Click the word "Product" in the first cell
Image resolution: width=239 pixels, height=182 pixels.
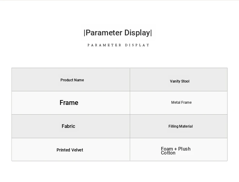pyautogui.click(x=67, y=80)
